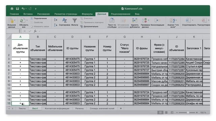216x121 pixels.
Task: Select column H header
Action: coord(142,37)
